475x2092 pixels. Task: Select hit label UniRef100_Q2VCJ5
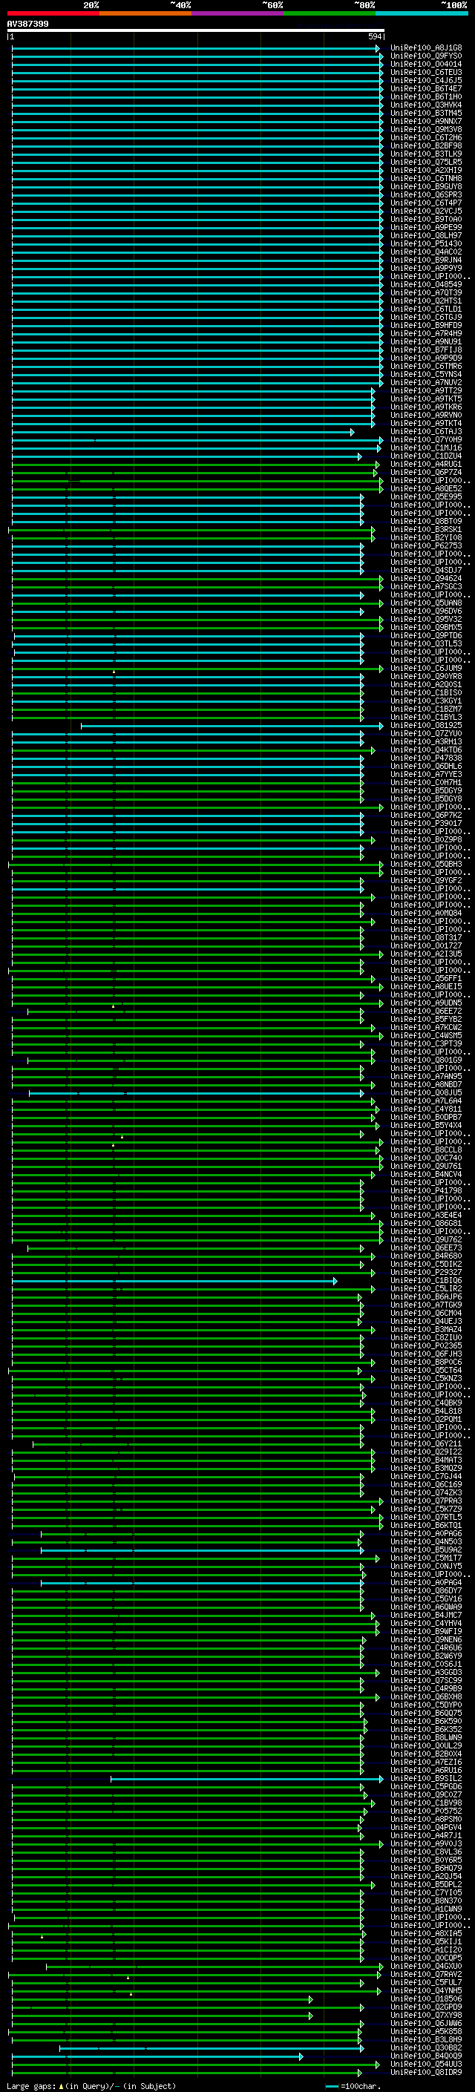point(426,212)
